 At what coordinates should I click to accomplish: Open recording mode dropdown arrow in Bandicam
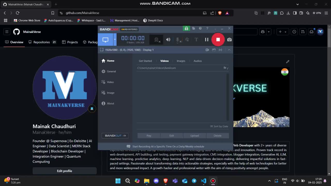coord(115,40)
